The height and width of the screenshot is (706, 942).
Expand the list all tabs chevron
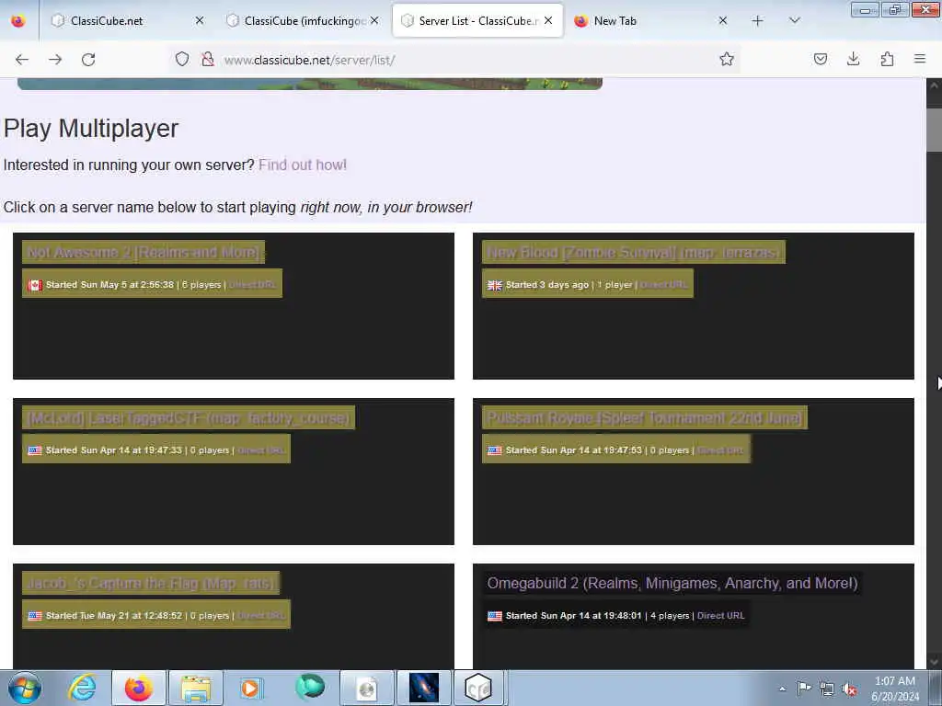coord(794,21)
